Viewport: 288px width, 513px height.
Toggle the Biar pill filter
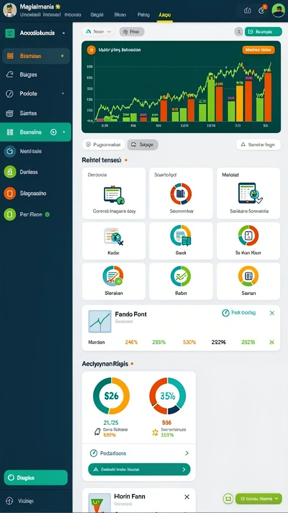132,32
